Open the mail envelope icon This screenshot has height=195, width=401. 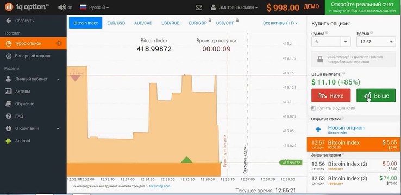(x=199, y=8)
